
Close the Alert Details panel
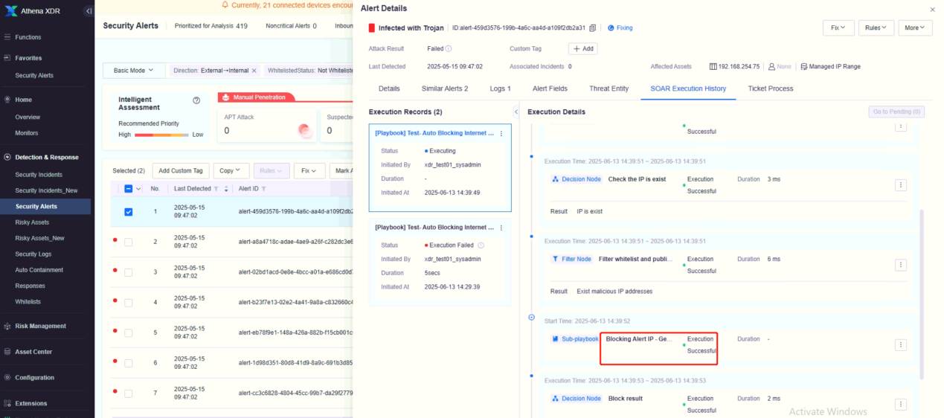point(933,9)
